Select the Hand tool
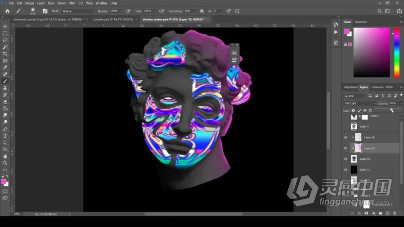The height and width of the screenshot is (227, 404). pyautogui.click(x=5, y=156)
